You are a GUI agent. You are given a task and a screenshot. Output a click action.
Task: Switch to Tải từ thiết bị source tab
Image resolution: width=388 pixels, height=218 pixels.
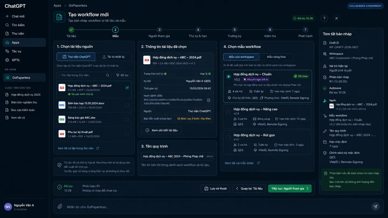(113, 57)
